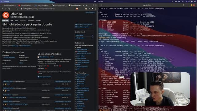Image resolution: width=197 pixels, height=111 pixels.
Task: Click the 1.3.0-6 version link in Hirsute row
Action: click(x=8, y=84)
